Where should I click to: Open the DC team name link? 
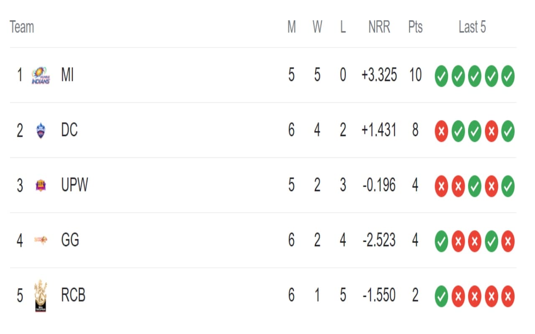coord(69,131)
